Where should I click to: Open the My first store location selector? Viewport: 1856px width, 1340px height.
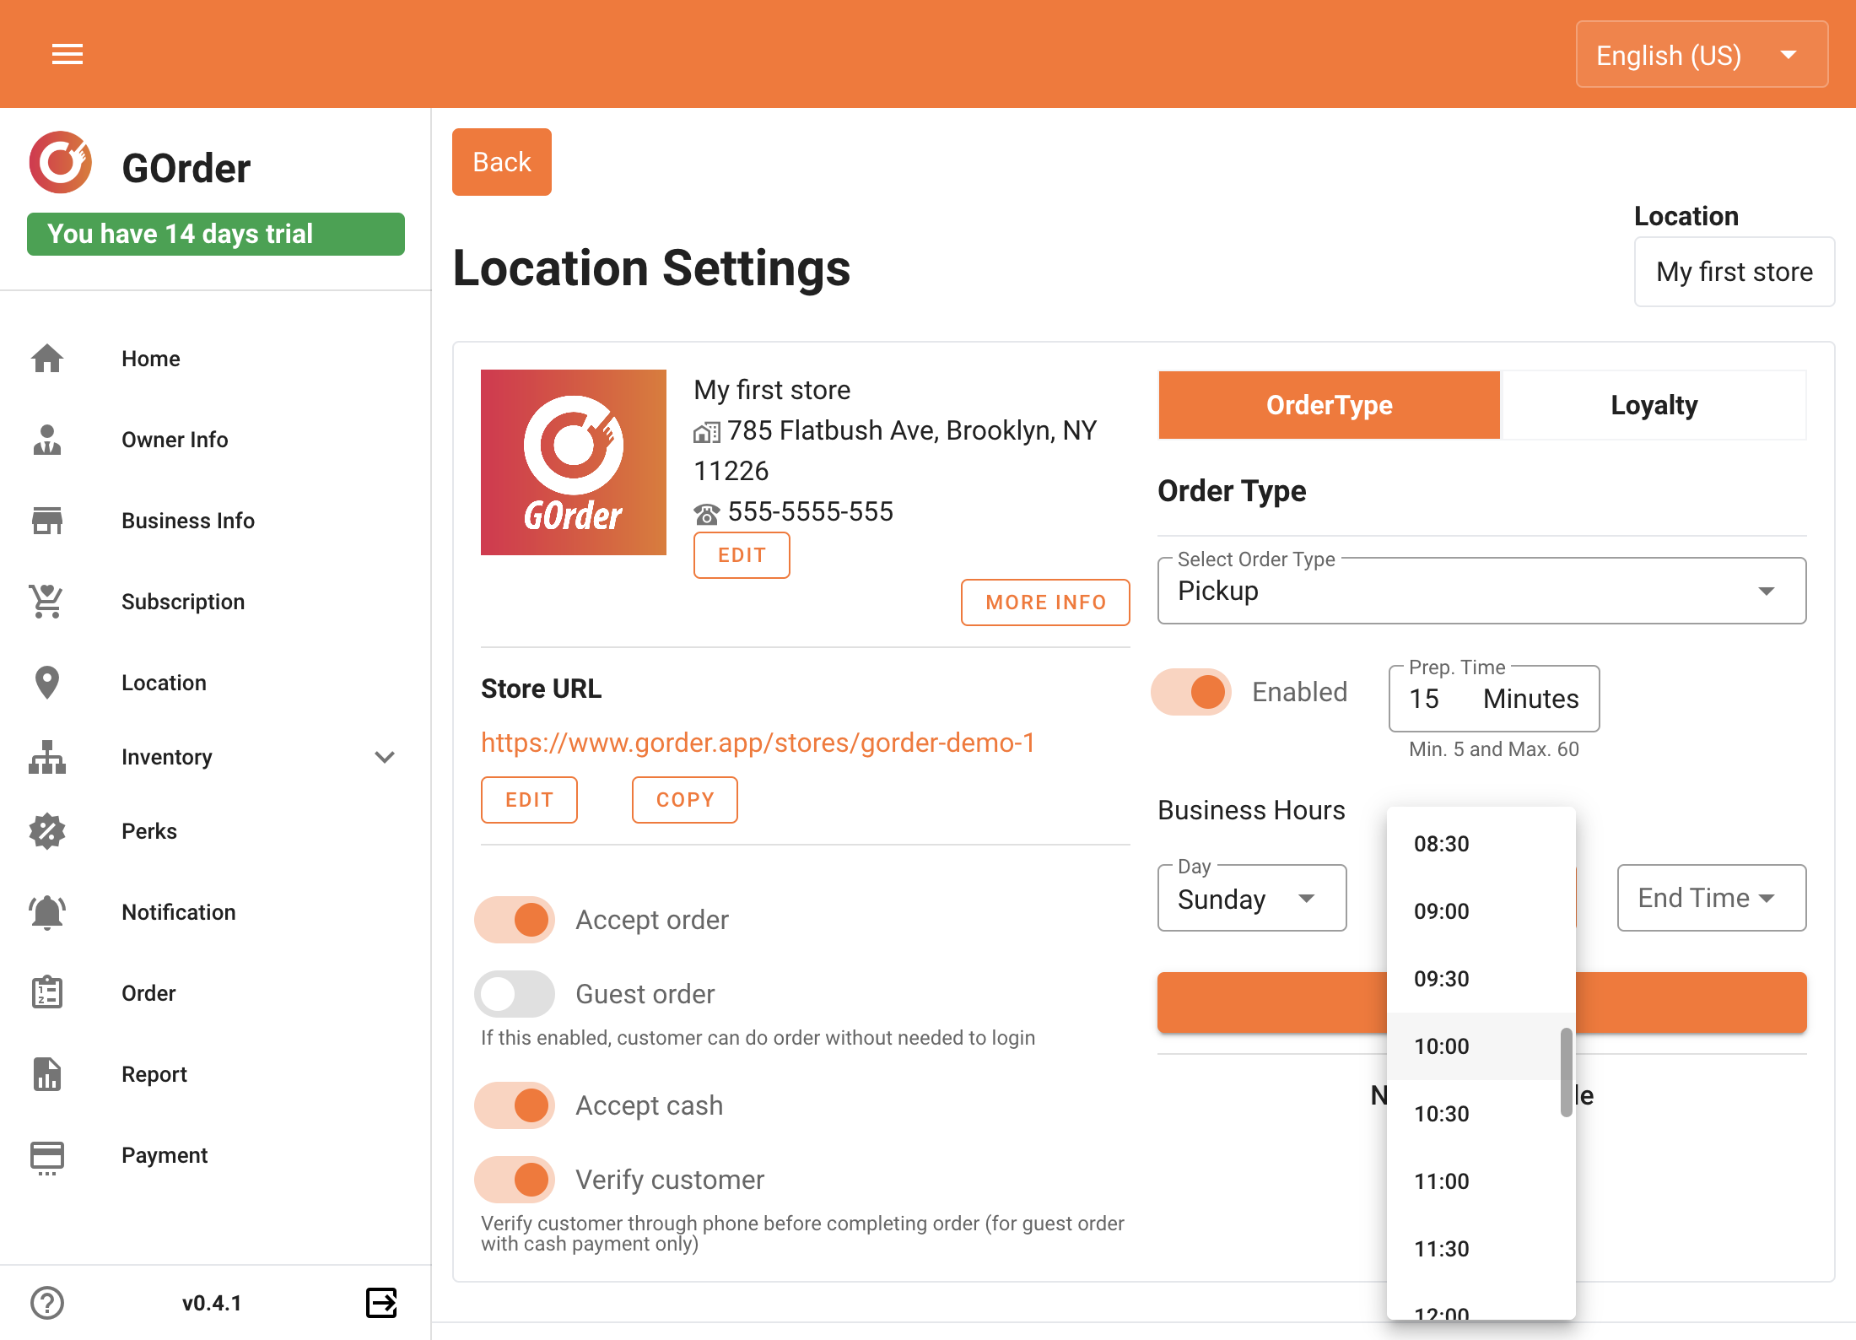(1735, 272)
